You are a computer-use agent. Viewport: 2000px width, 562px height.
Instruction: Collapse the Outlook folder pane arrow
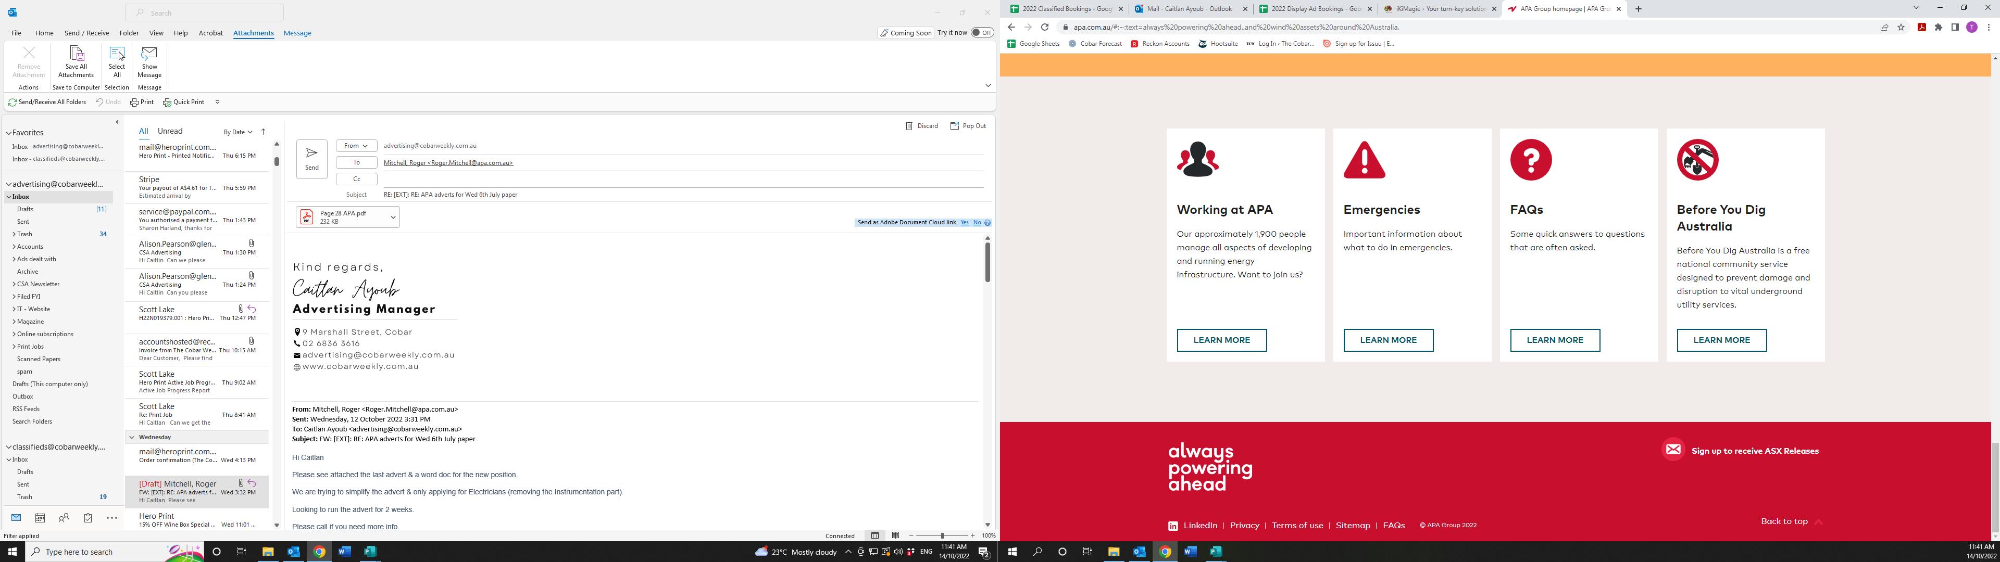tap(117, 122)
